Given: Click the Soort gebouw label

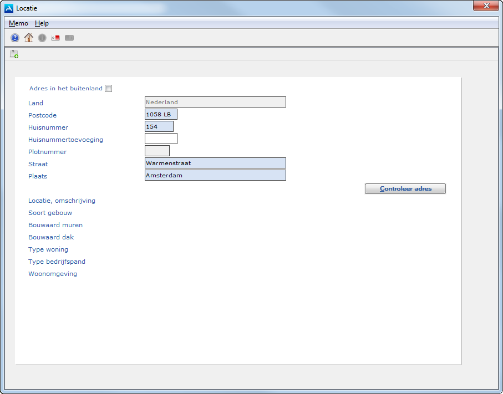Looking at the screenshot, I should [50, 213].
